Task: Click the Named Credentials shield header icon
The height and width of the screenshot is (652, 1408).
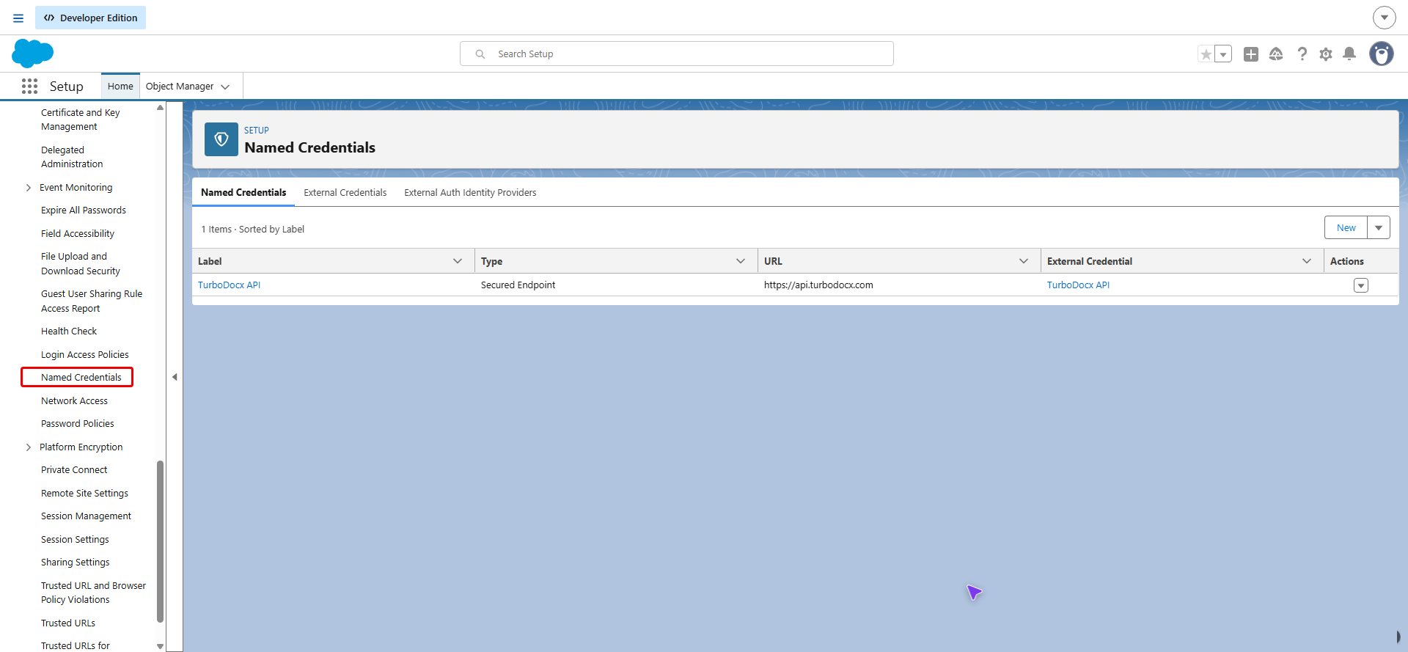Action: [x=221, y=139]
